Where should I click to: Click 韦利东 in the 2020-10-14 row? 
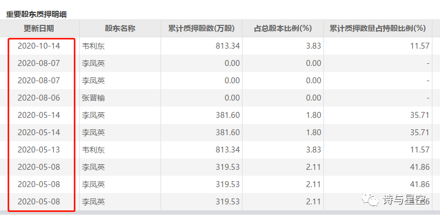(93, 46)
